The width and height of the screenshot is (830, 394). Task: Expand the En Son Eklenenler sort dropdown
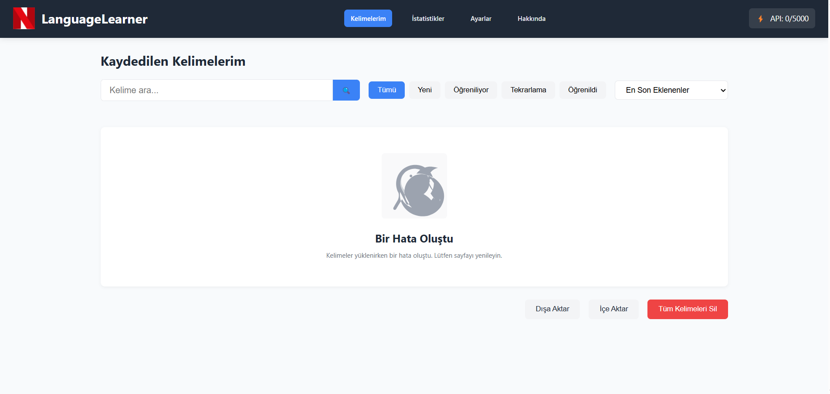[x=671, y=90]
